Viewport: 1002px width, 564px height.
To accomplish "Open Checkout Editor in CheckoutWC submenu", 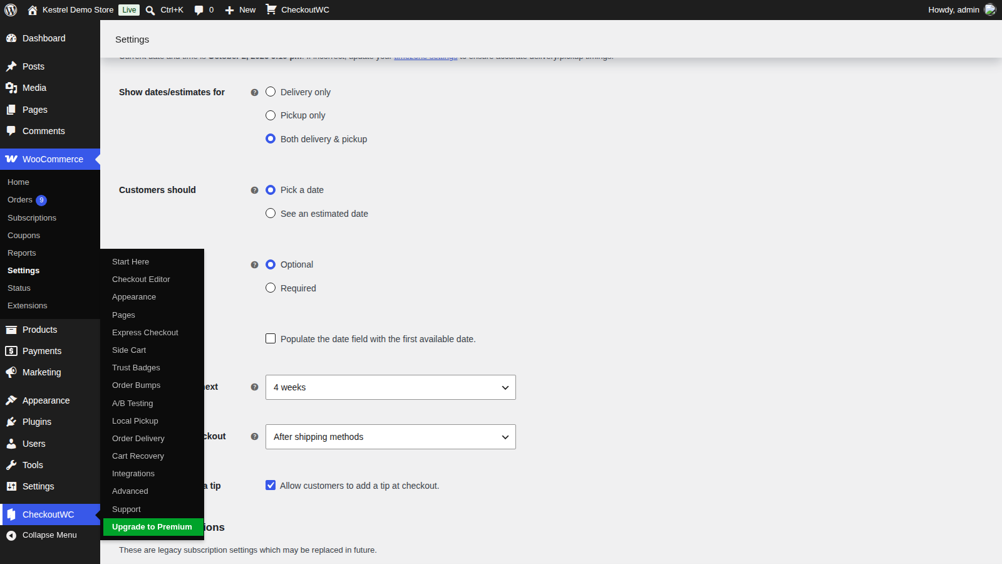I will click(141, 279).
